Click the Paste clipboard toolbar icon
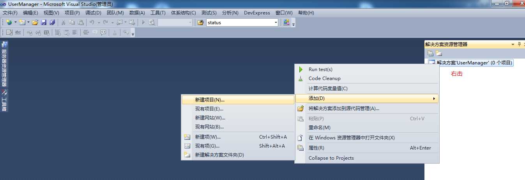Image resolution: width=525 pixels, height=180 pixels. [x=80, y=23]
